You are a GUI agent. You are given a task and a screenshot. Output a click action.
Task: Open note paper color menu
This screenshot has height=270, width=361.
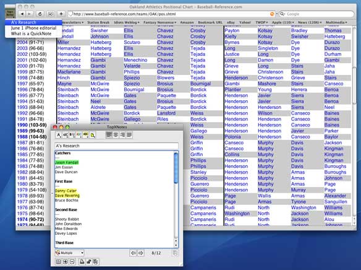click(x=93, y=135)
